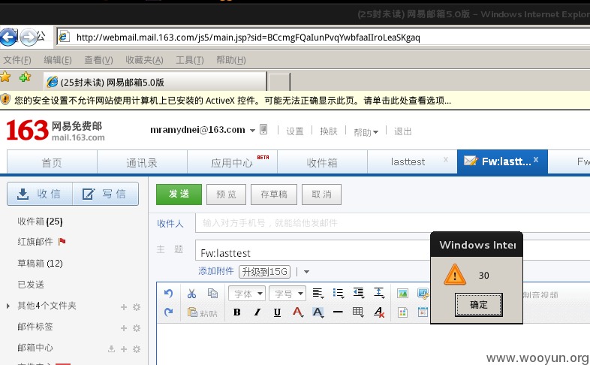Open the 文件(F) browser menu
Viewport: 590px width, 365px height.
[17, 60]
